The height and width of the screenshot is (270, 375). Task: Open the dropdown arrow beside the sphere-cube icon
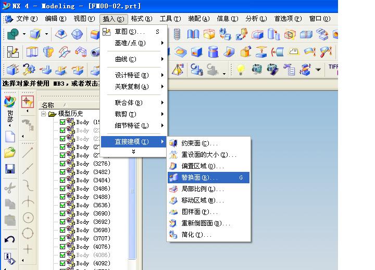[24, 34]
